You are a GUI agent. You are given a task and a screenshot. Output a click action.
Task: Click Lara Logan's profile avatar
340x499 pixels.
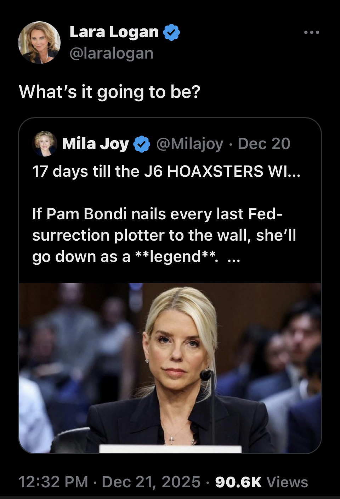coord(39,43)
